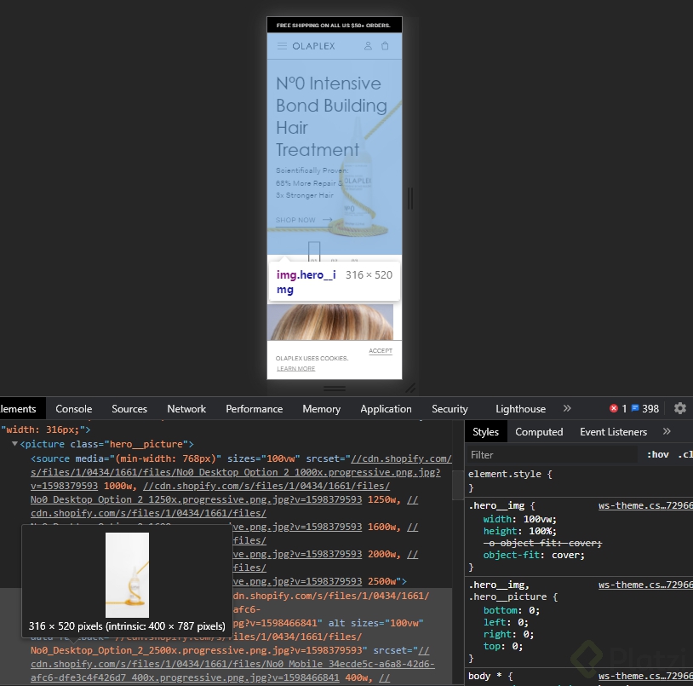Open the Olaplex mobile hamburger menu
The width and height of the screenshot is (693, 686).
[282, 45]
